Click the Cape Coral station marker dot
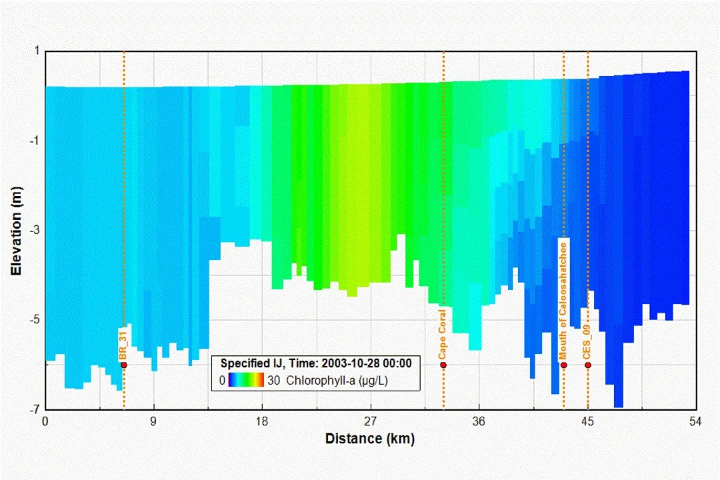Image resolution: width=720 pixels, height=480 pixels. [443, 365]
